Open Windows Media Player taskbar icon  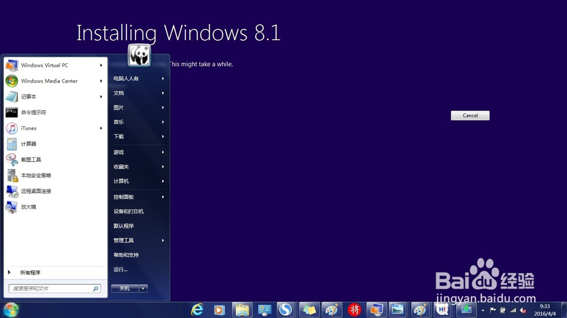point(219,310)
